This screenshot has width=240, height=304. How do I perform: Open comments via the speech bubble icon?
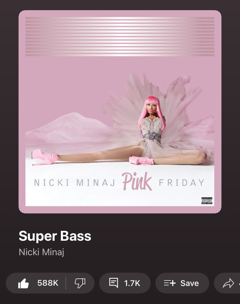pos(114,283)
